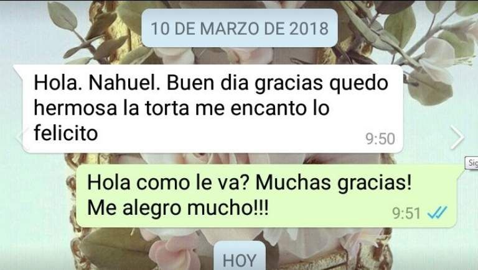
Task: Click the word 'felicito' in white bubble
Action: [66, 133]
